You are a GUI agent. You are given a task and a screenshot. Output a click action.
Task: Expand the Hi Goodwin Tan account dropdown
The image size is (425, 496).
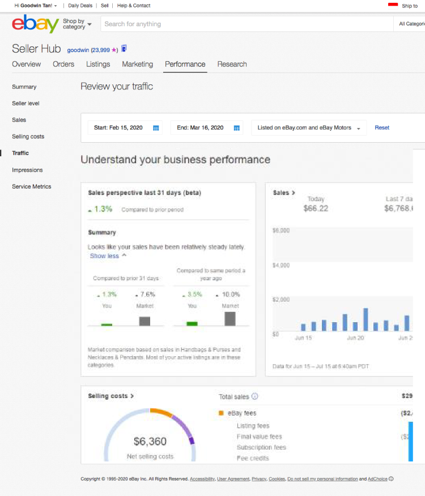tap(36, 6)
